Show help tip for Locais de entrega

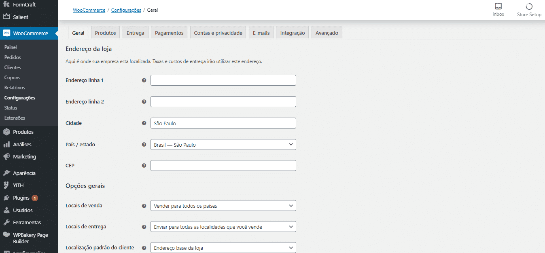(144, 227)
